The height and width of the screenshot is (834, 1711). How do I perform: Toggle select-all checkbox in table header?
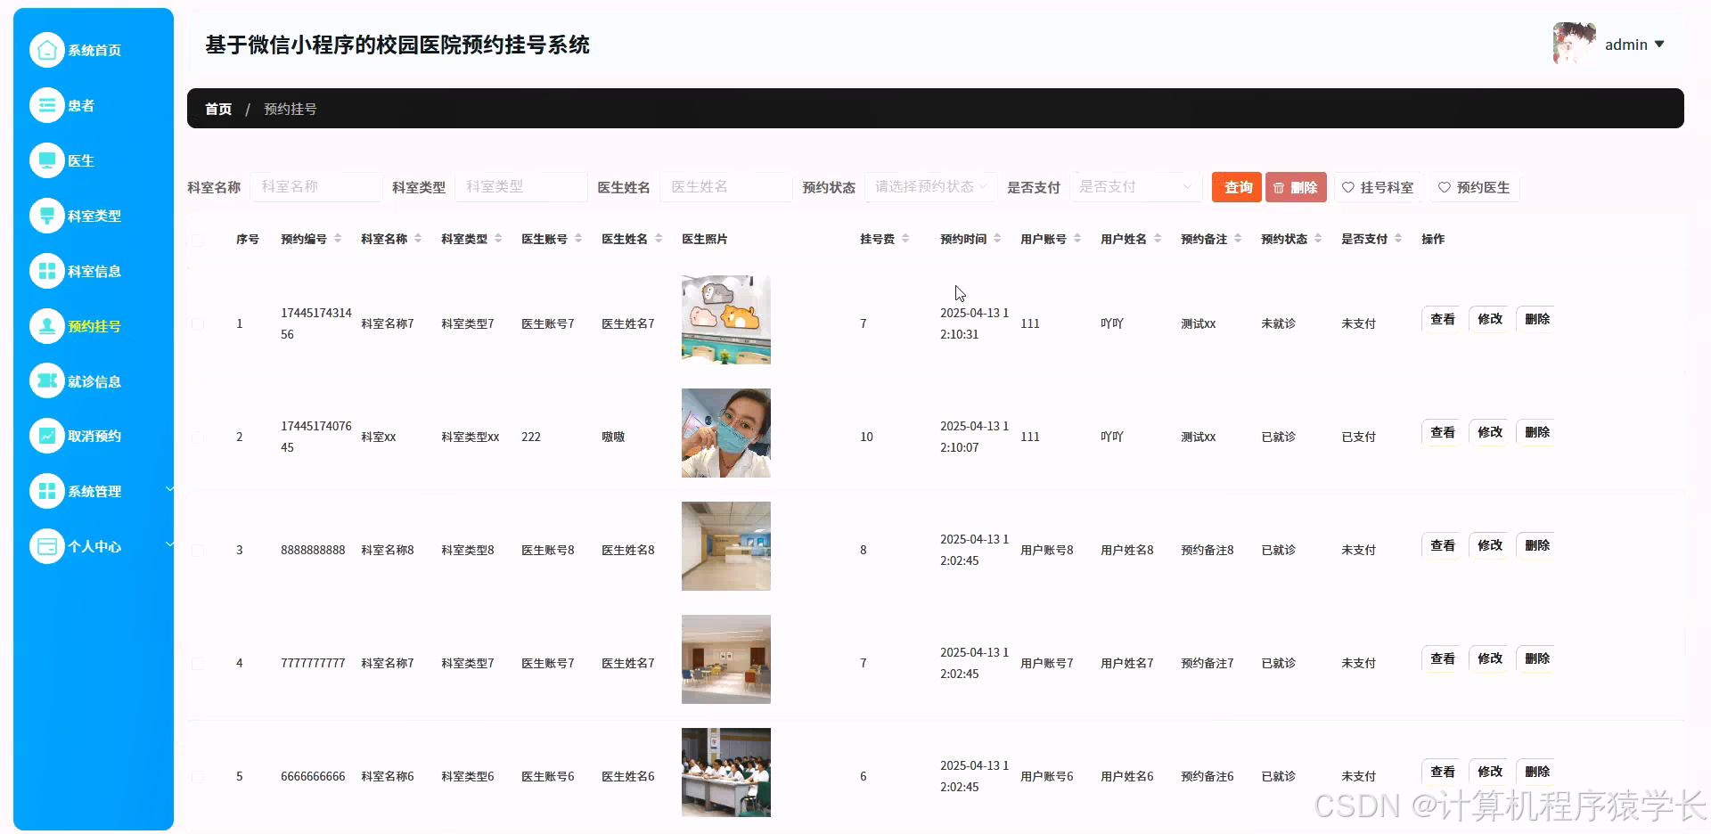198,240
